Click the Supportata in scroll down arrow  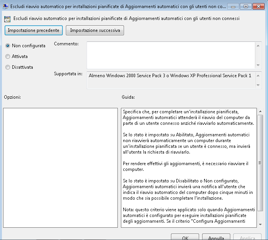258,85
